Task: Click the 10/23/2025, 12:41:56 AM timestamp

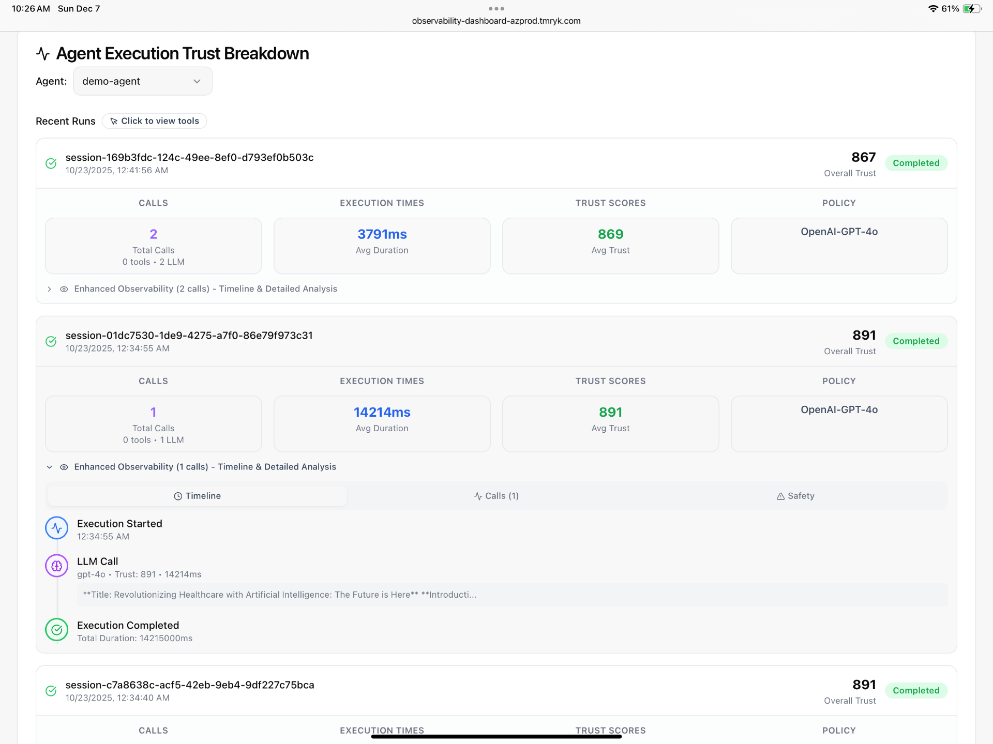Action: point(117,170)
